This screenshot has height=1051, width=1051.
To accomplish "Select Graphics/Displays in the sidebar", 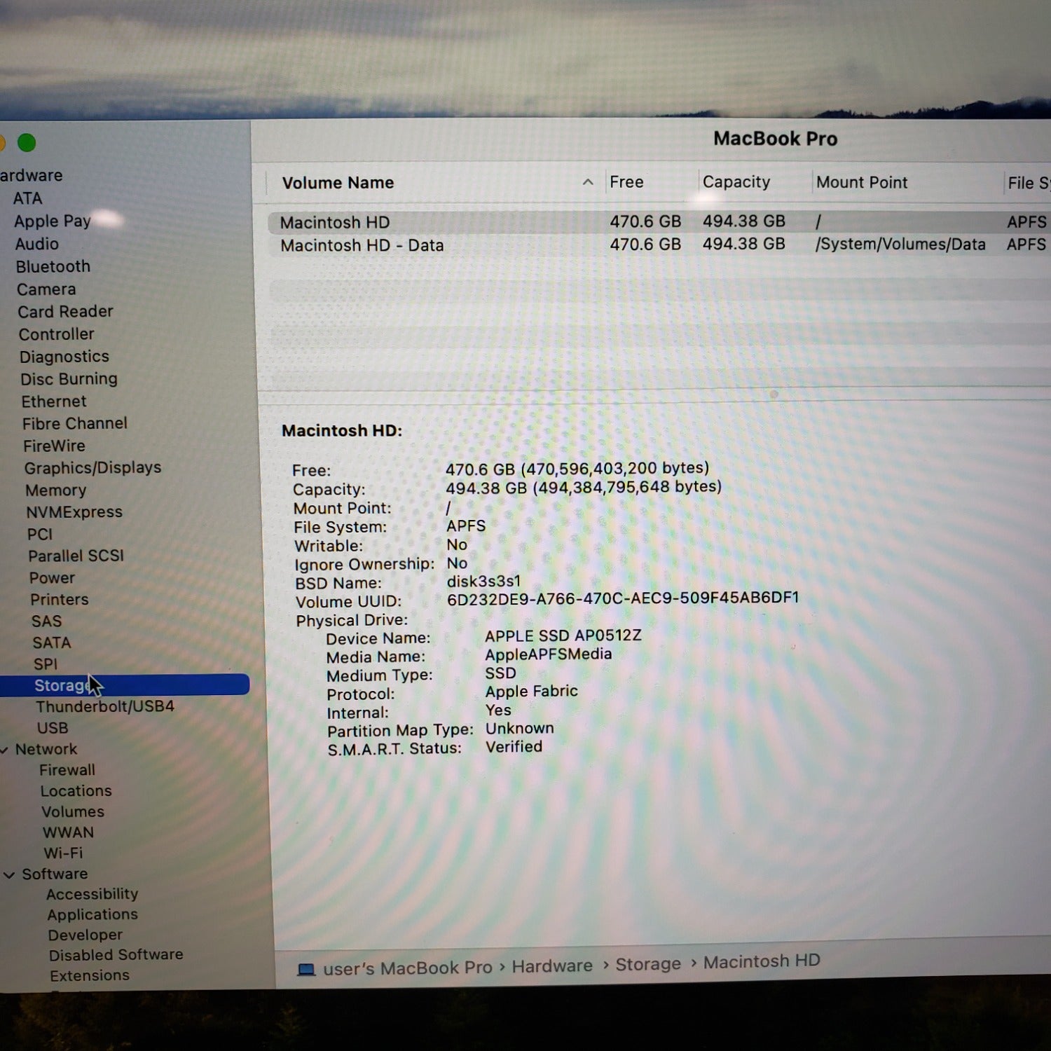I will (x=92, y=467).
